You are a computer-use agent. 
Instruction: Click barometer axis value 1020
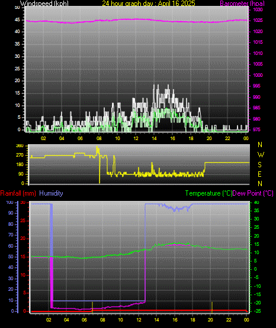[x=258, y=31]
